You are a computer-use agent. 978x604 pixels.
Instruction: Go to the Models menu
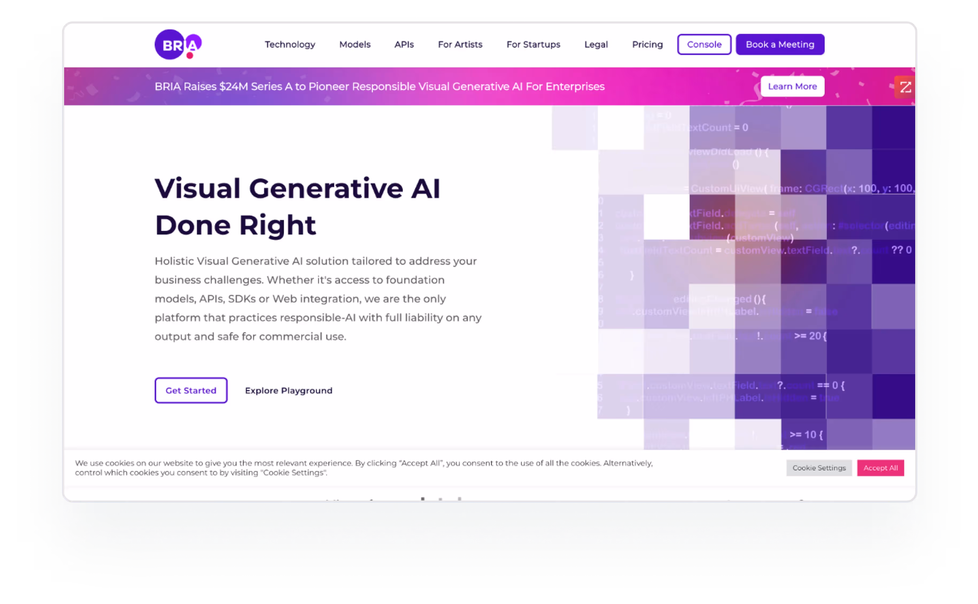tap(355, 44)
